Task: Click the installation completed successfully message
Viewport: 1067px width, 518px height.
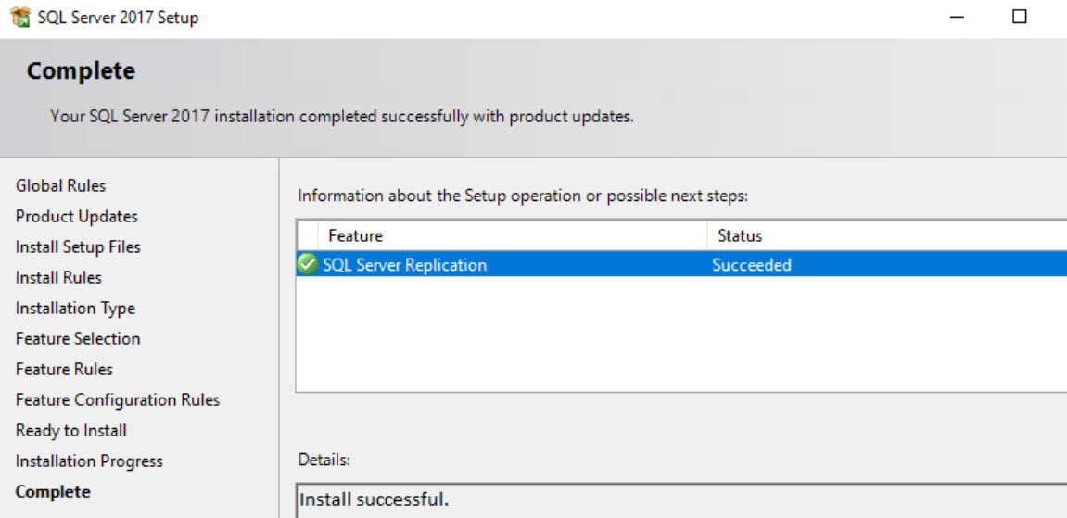Action: click(341, 116)
